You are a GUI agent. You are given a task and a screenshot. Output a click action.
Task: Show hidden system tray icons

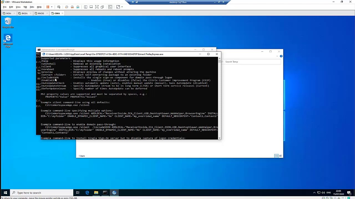[x=314, y=193]
